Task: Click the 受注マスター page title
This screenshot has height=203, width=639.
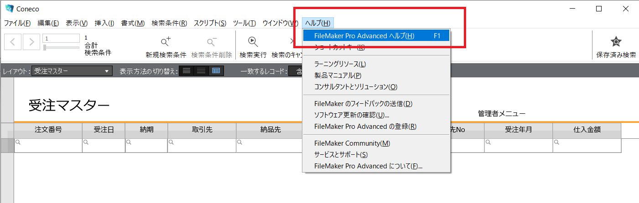Action: pyautogui.click(x=69, y=106)
